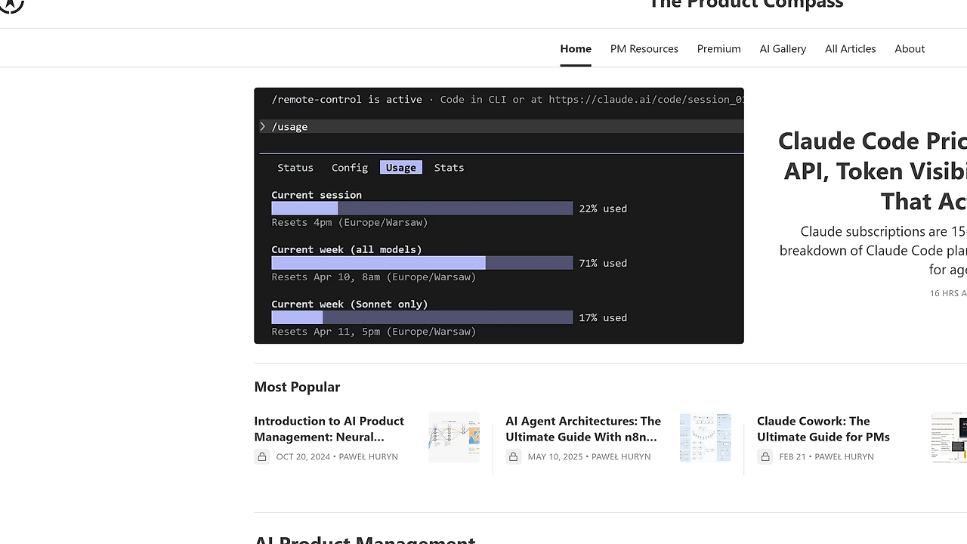Open thumbnail of Introduction to AI Product Management
Image resolution: width=967 pixels, height=544 pixels.
click(x=454, y=437)
